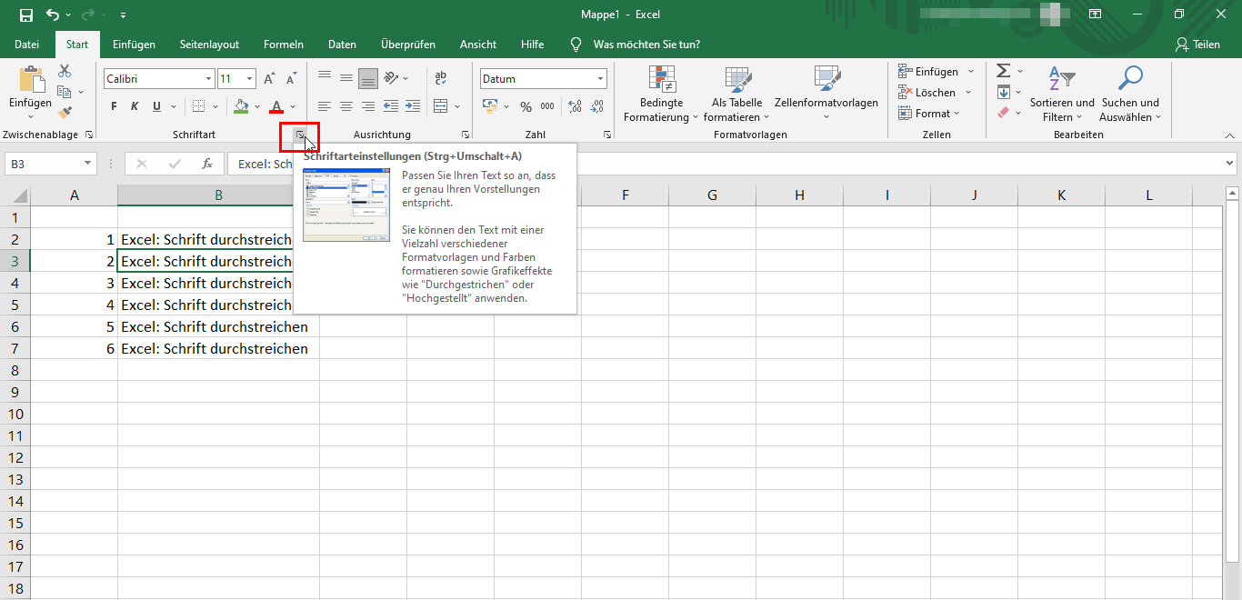1242x600 pixels.
Task: Click the Was möchten Sie tun search box
Action: 646,45
